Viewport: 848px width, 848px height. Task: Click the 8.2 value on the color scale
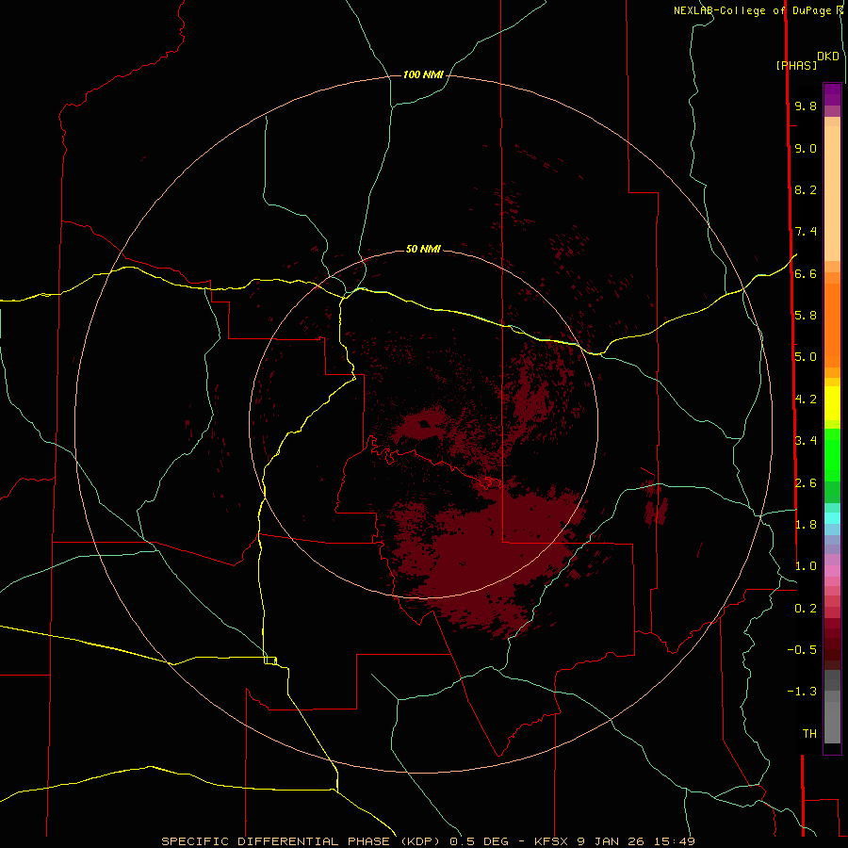click(x=806, y=189)
